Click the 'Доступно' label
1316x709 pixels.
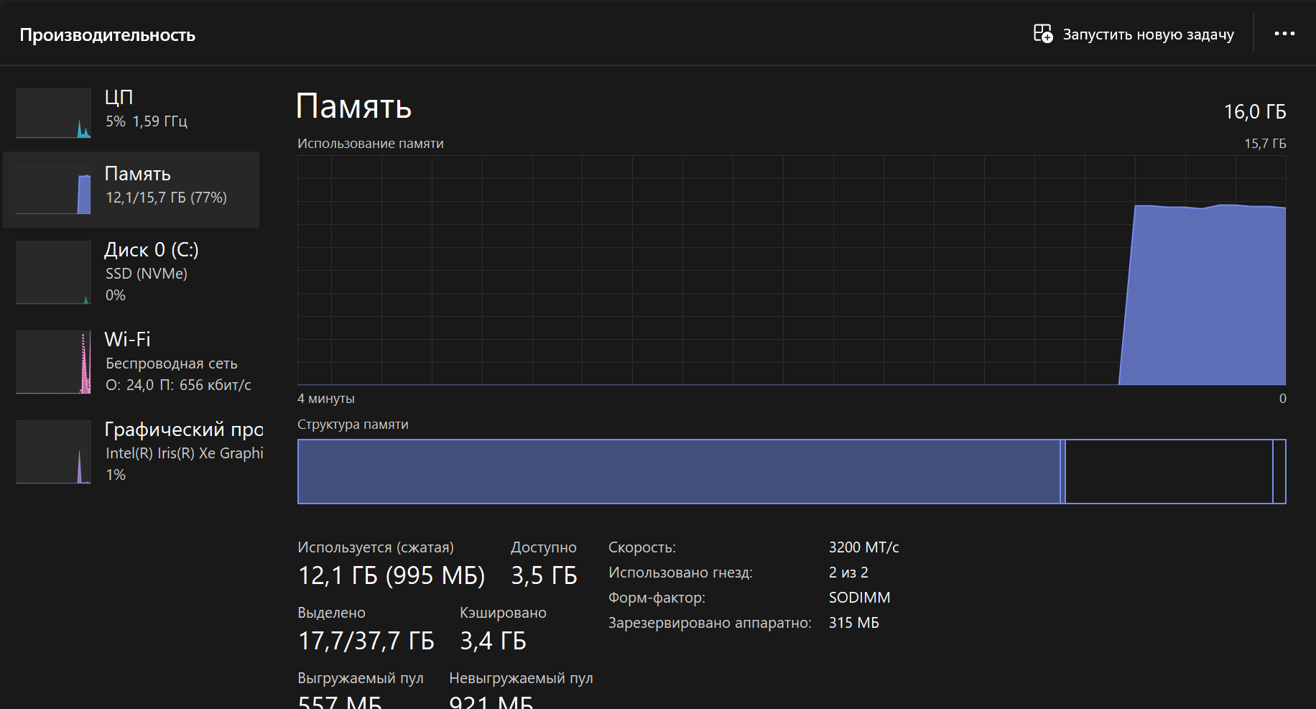[x=544, y=547]
